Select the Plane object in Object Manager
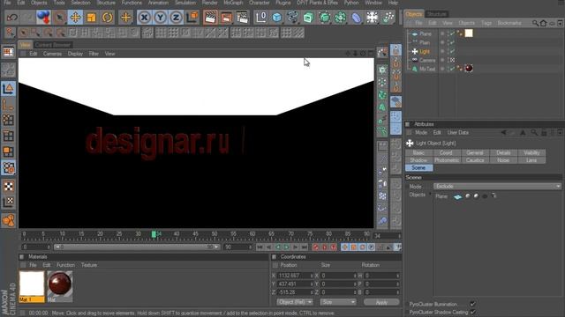Viewport: 565px width, 317px height. point(426,33)
